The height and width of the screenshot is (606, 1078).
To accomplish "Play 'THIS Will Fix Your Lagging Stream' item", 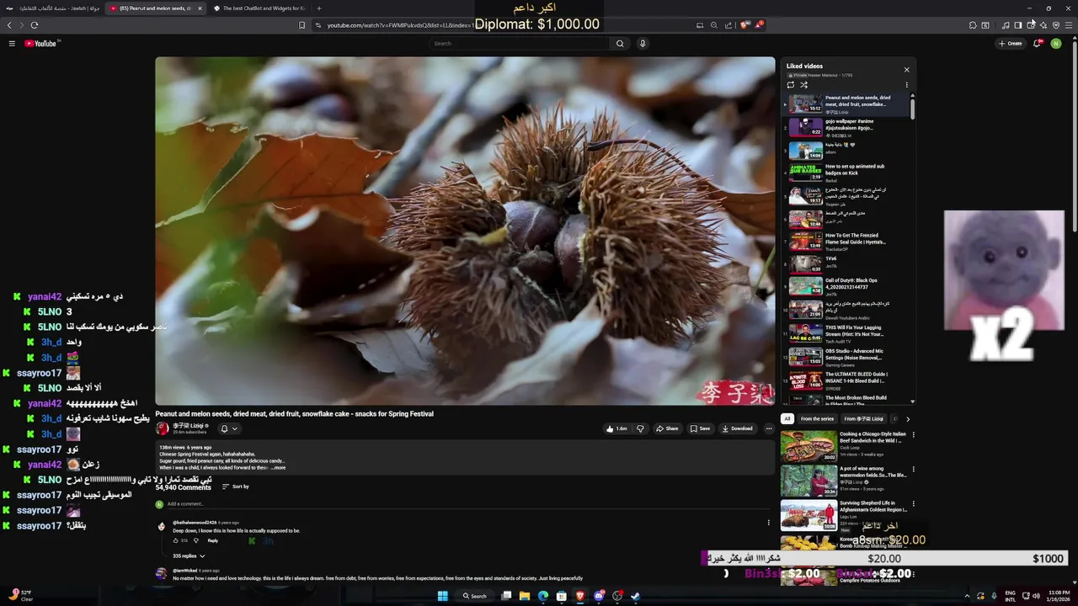I will (x=846, y=334).
